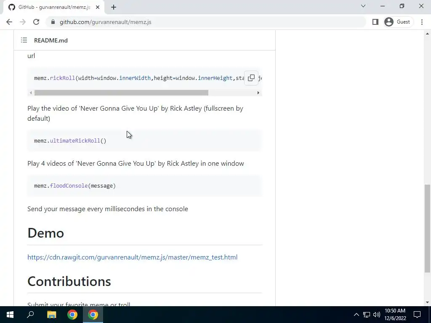Screen dimensions: 431x323
Task: Copy the rickRoll code snippet
Action: tap(251, 78)
